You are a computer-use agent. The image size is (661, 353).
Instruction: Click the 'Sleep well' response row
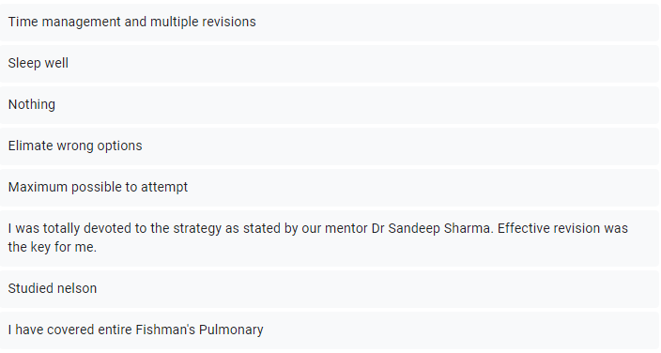point(330,63)
